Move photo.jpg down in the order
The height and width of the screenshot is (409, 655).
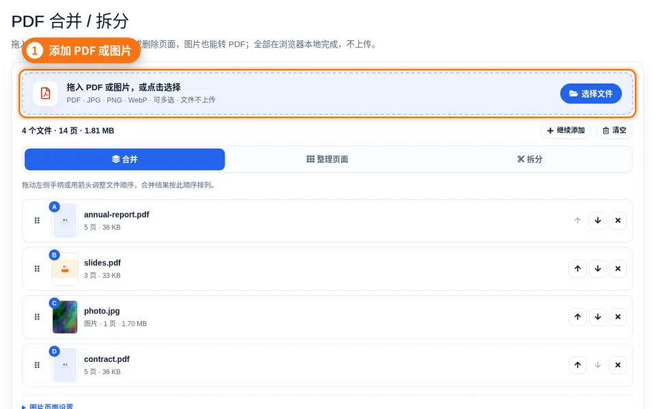pos(598,317)
